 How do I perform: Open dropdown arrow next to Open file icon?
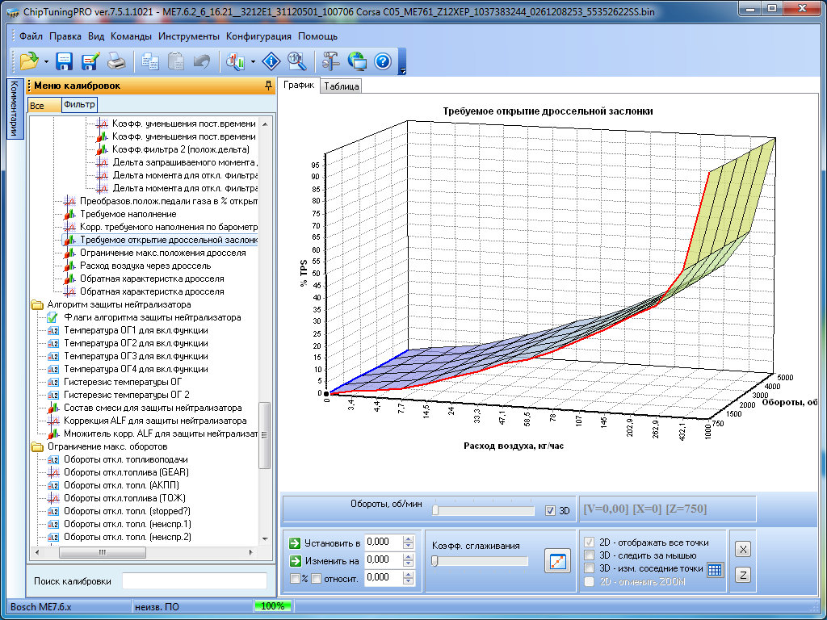[x=47, y=61]
